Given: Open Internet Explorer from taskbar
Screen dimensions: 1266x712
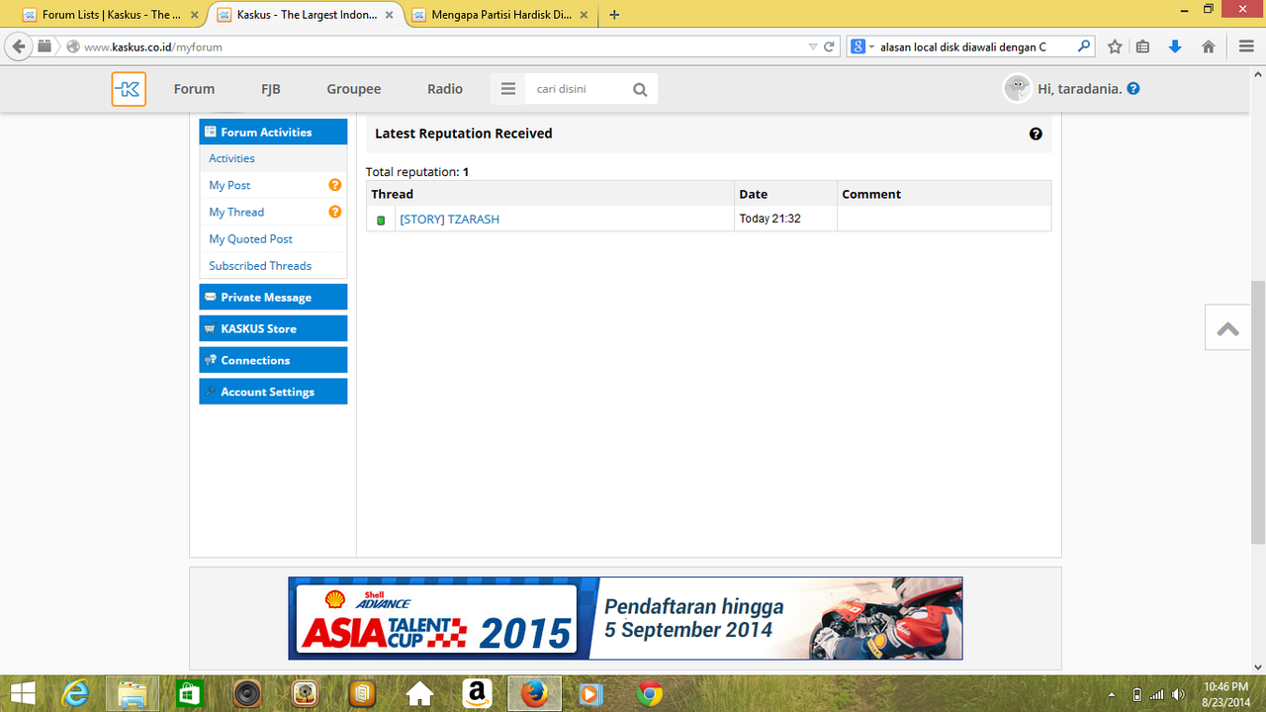Looking at the screenshot, I should point(76,694).
